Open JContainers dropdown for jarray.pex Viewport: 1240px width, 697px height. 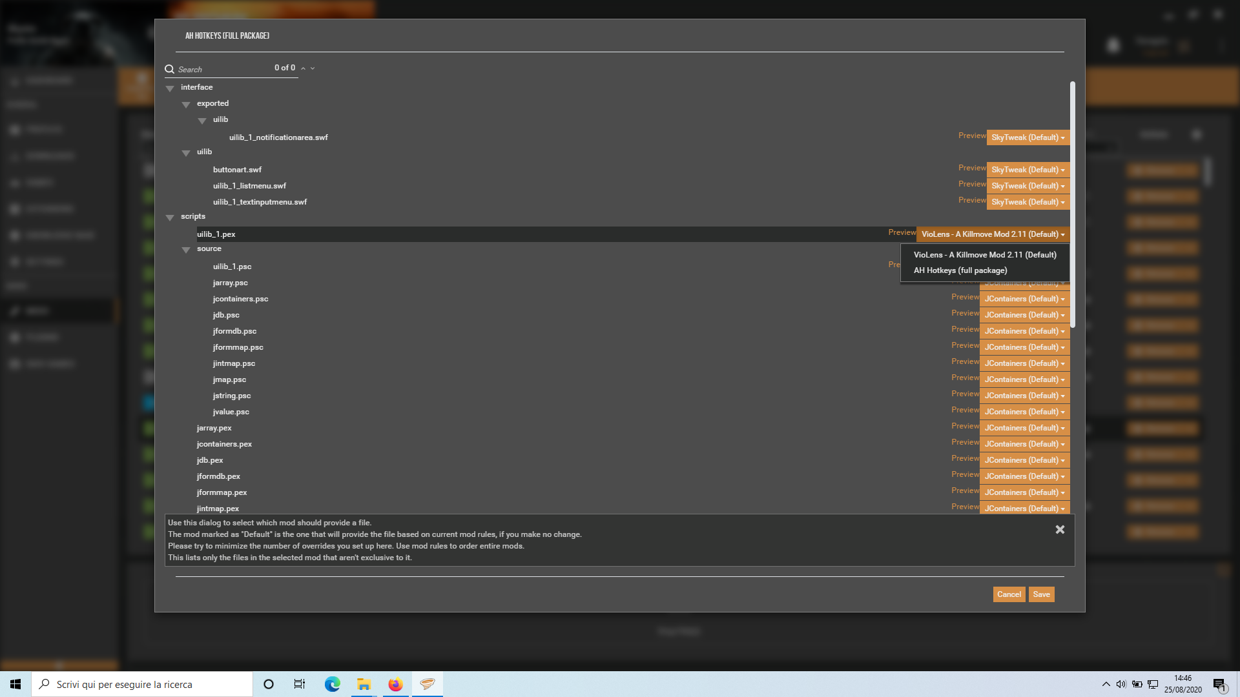tap(1025, 428)
